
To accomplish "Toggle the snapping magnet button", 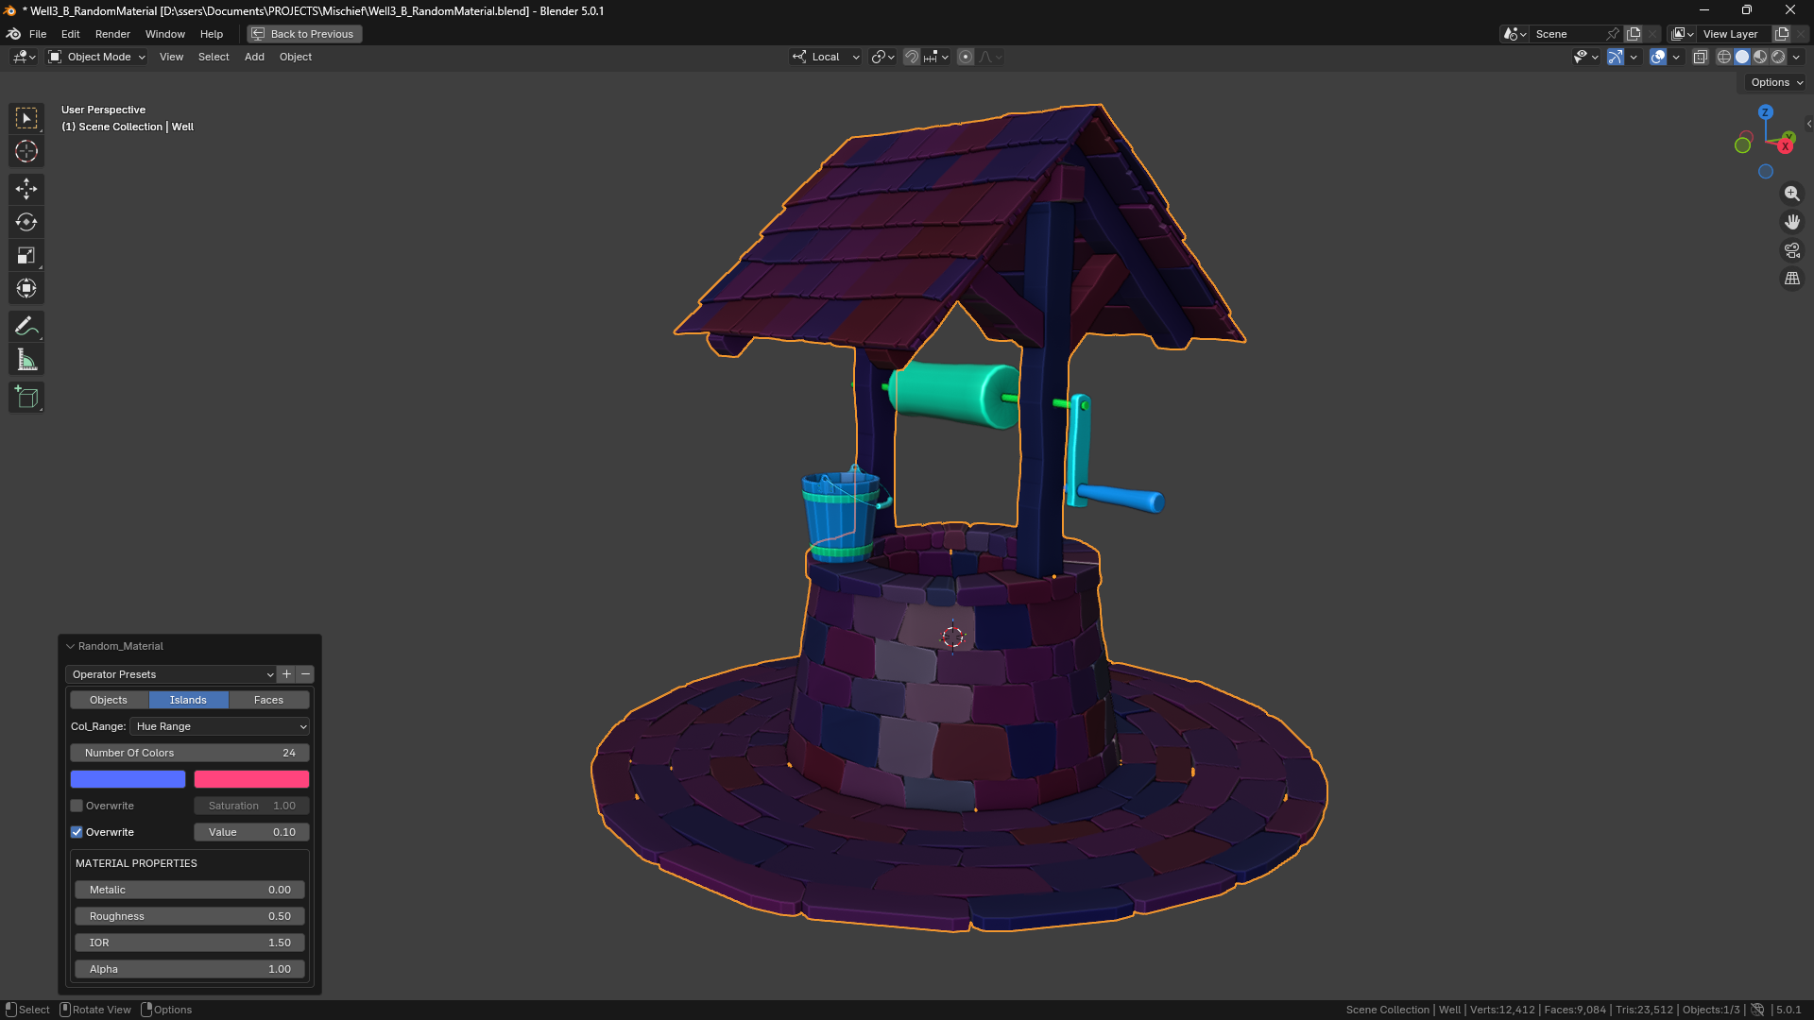I will (911, 57).
